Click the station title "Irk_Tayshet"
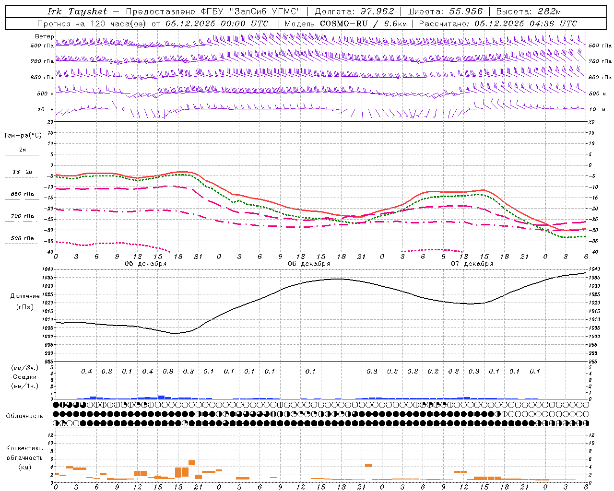 coord(77,12)
